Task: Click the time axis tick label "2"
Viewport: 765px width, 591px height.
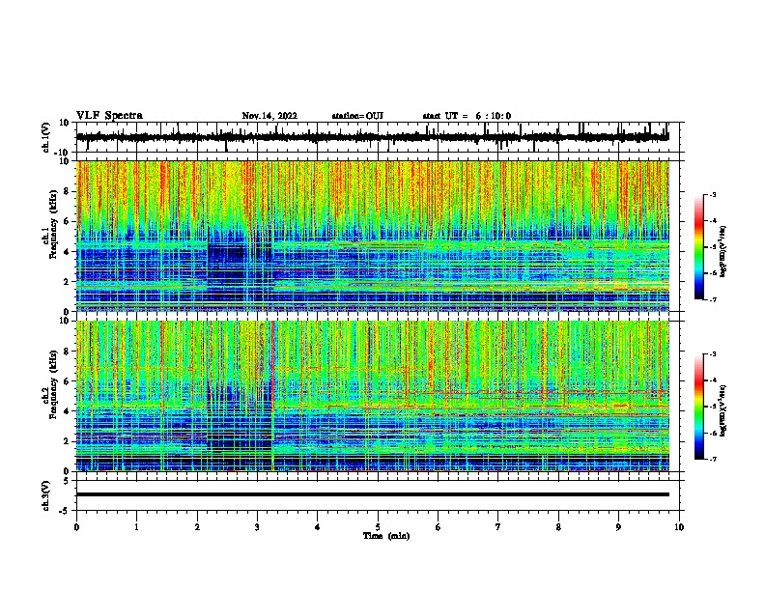Action: (x=197, y=527)
